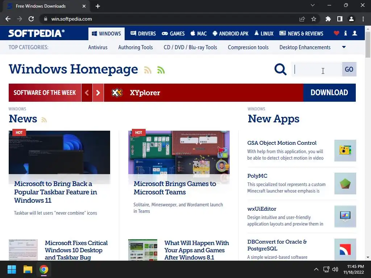Viewport: 371px width, 278px height.
Task: Browse CD / DVD / Blu-ray Tools category
Action: [x=190, y=47]
